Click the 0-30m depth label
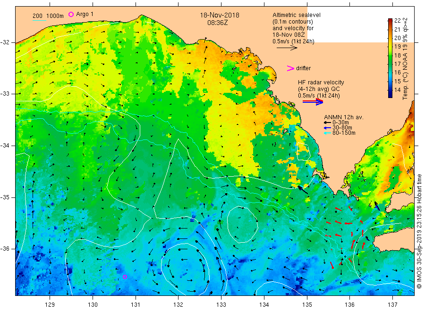The height and width of the screenshot is (311, 425). point(340,123)
